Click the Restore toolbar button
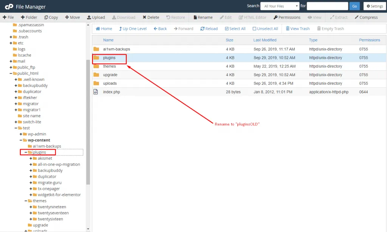387x232 pixels. (x=175, y=17)
